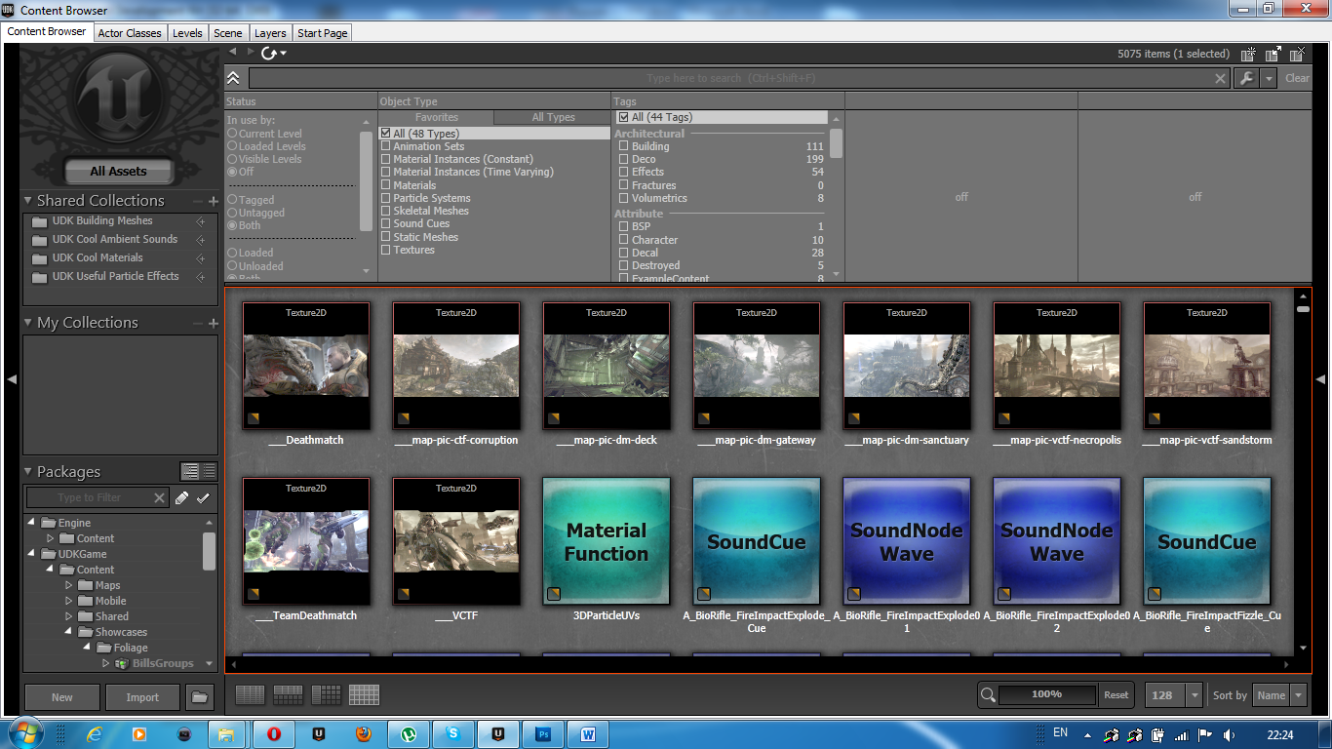The width and height of the screenshot is (1332, 749).
Task: Switch to the Scene tab
Action: click(228, 33)
